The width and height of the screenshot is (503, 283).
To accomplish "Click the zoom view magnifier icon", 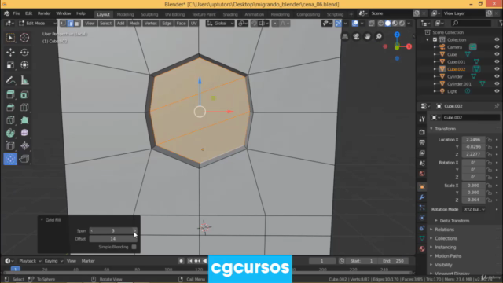I will [379, 37].
